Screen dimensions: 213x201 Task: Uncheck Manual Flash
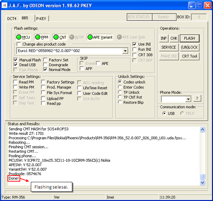[16, 60]
